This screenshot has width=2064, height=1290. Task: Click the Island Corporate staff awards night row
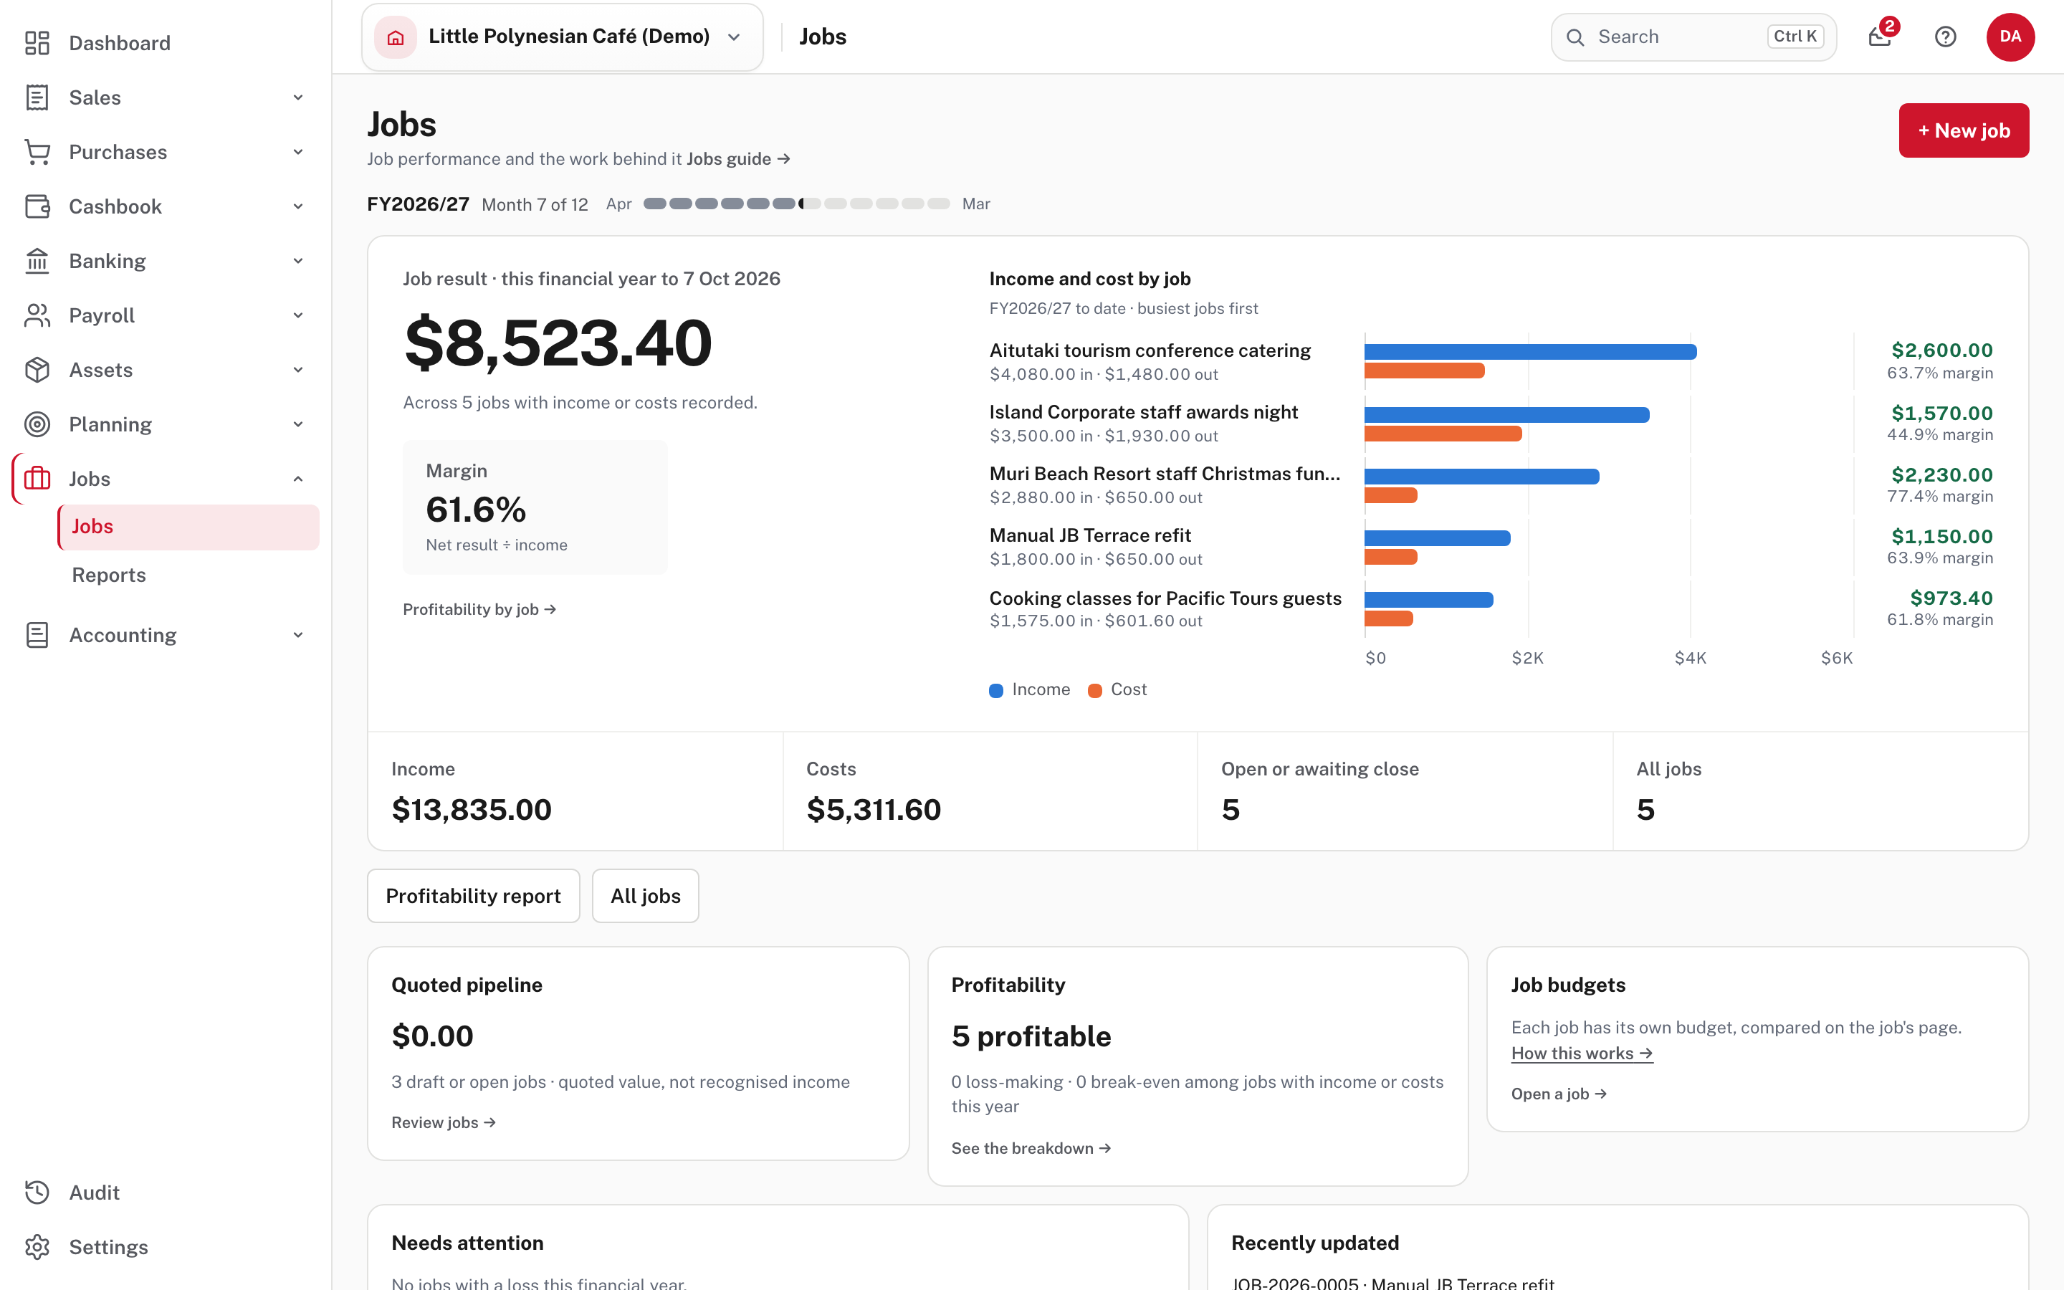coord(1491,423)
